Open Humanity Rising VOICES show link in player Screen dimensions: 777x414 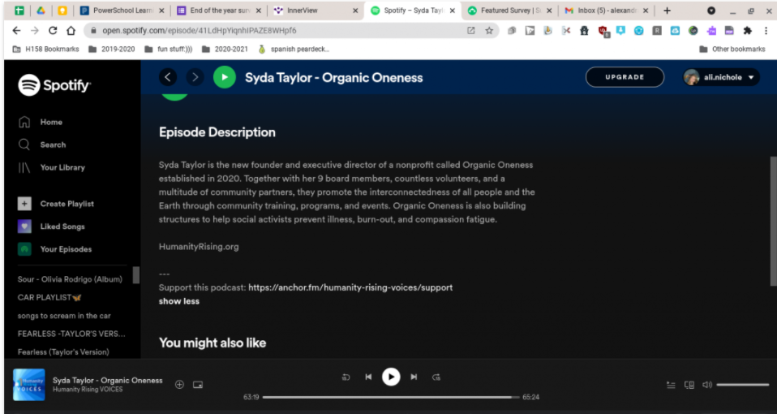pyautogui.click(x=88, y=390)
